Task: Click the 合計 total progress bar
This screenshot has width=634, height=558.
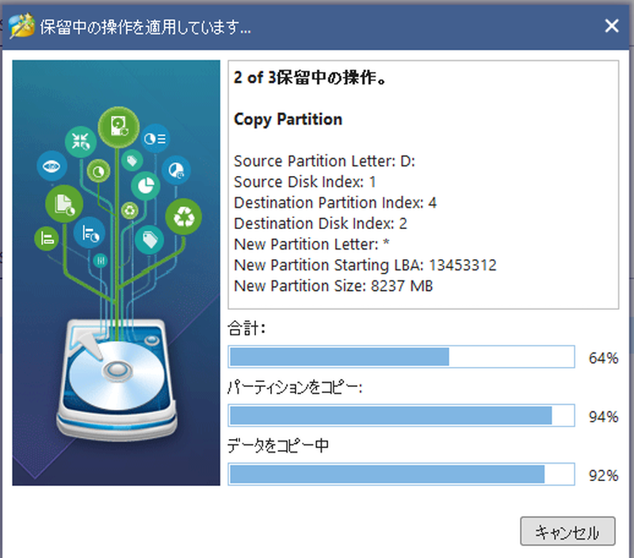Action: coord(401,357)
